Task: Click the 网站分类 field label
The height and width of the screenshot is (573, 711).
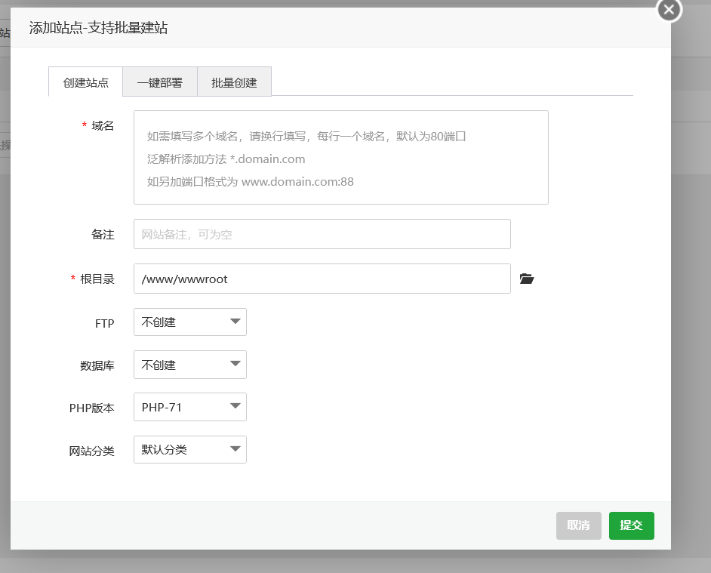Action: coord(91,451)
